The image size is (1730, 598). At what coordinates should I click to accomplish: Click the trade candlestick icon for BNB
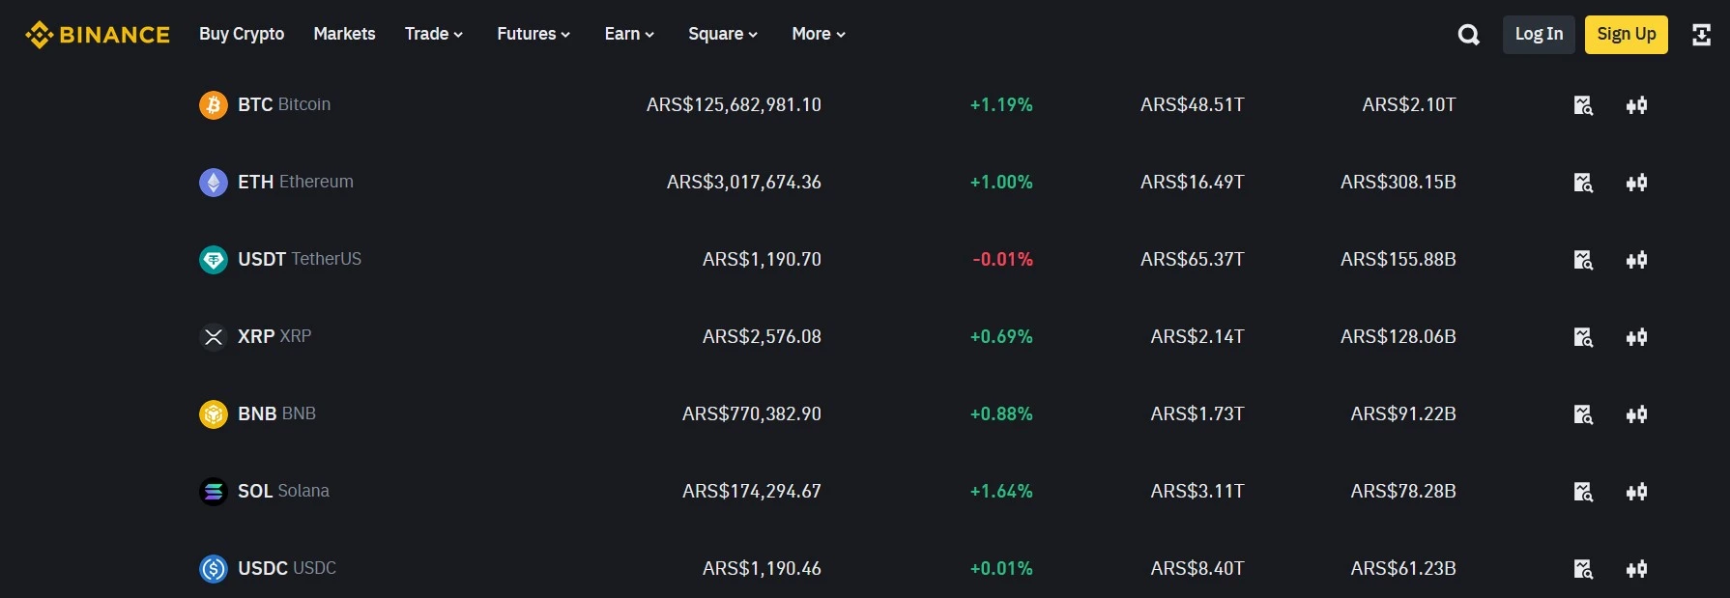point(1637,413)
